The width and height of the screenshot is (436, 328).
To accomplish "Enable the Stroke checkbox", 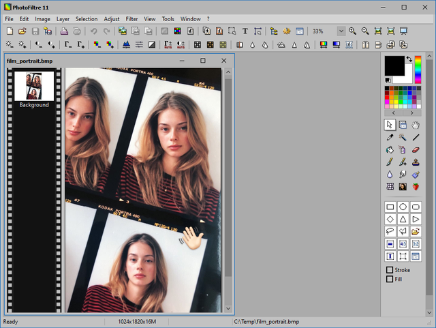I will pos(390,270).
